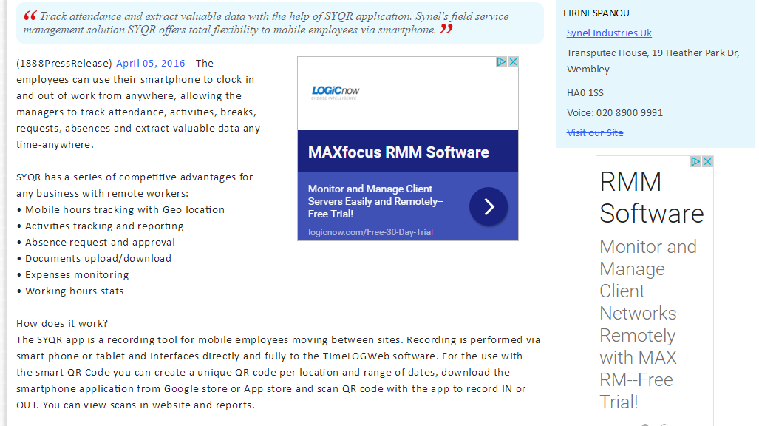Viewport: 759px width, 426px height.
Task: Click the red closing quotation mark icon
Action: 446,30
